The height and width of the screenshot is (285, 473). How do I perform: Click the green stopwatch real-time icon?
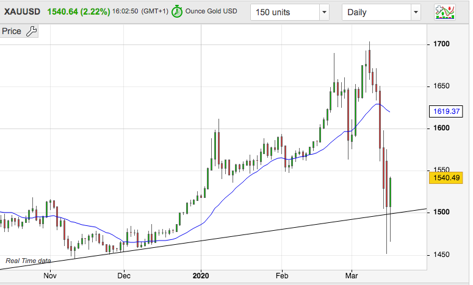click(x=177, y=12)
